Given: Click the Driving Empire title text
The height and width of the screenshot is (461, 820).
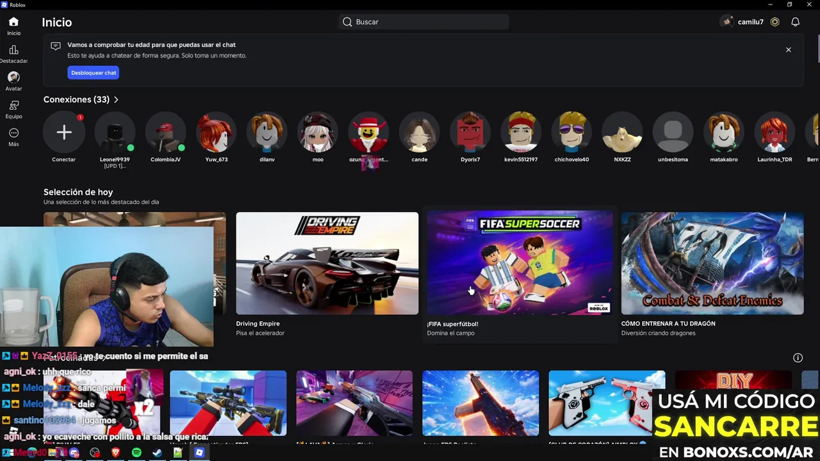Looking at the screenshot, I should pyautogui.click(x=258, y=324).
